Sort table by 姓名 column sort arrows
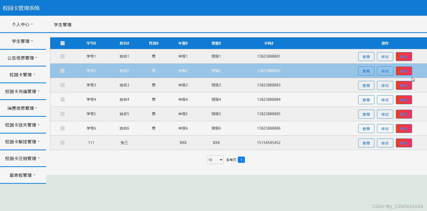 pos(128,43)
